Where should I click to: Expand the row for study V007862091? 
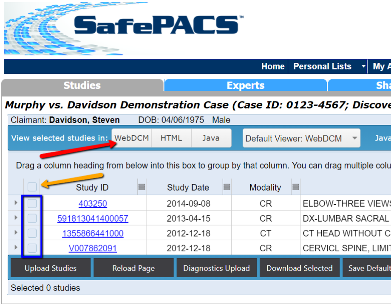click(16, 247)
